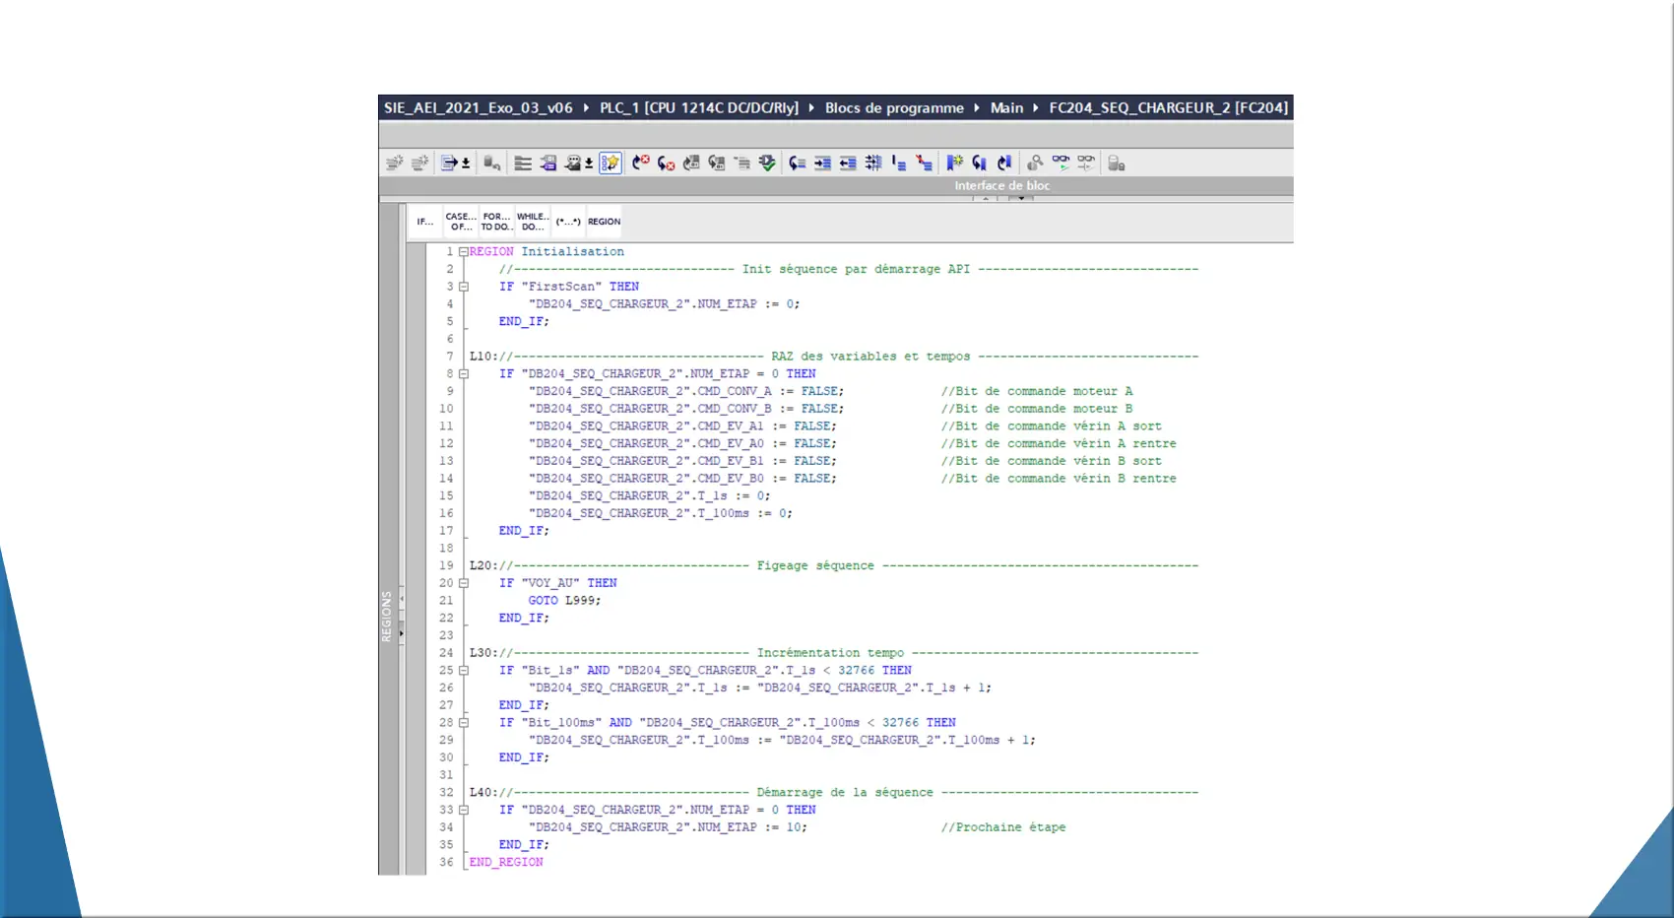Click the greyed indented-lines toolbar icon
The width and height of the screenshot is (1674, 918).
742,164
